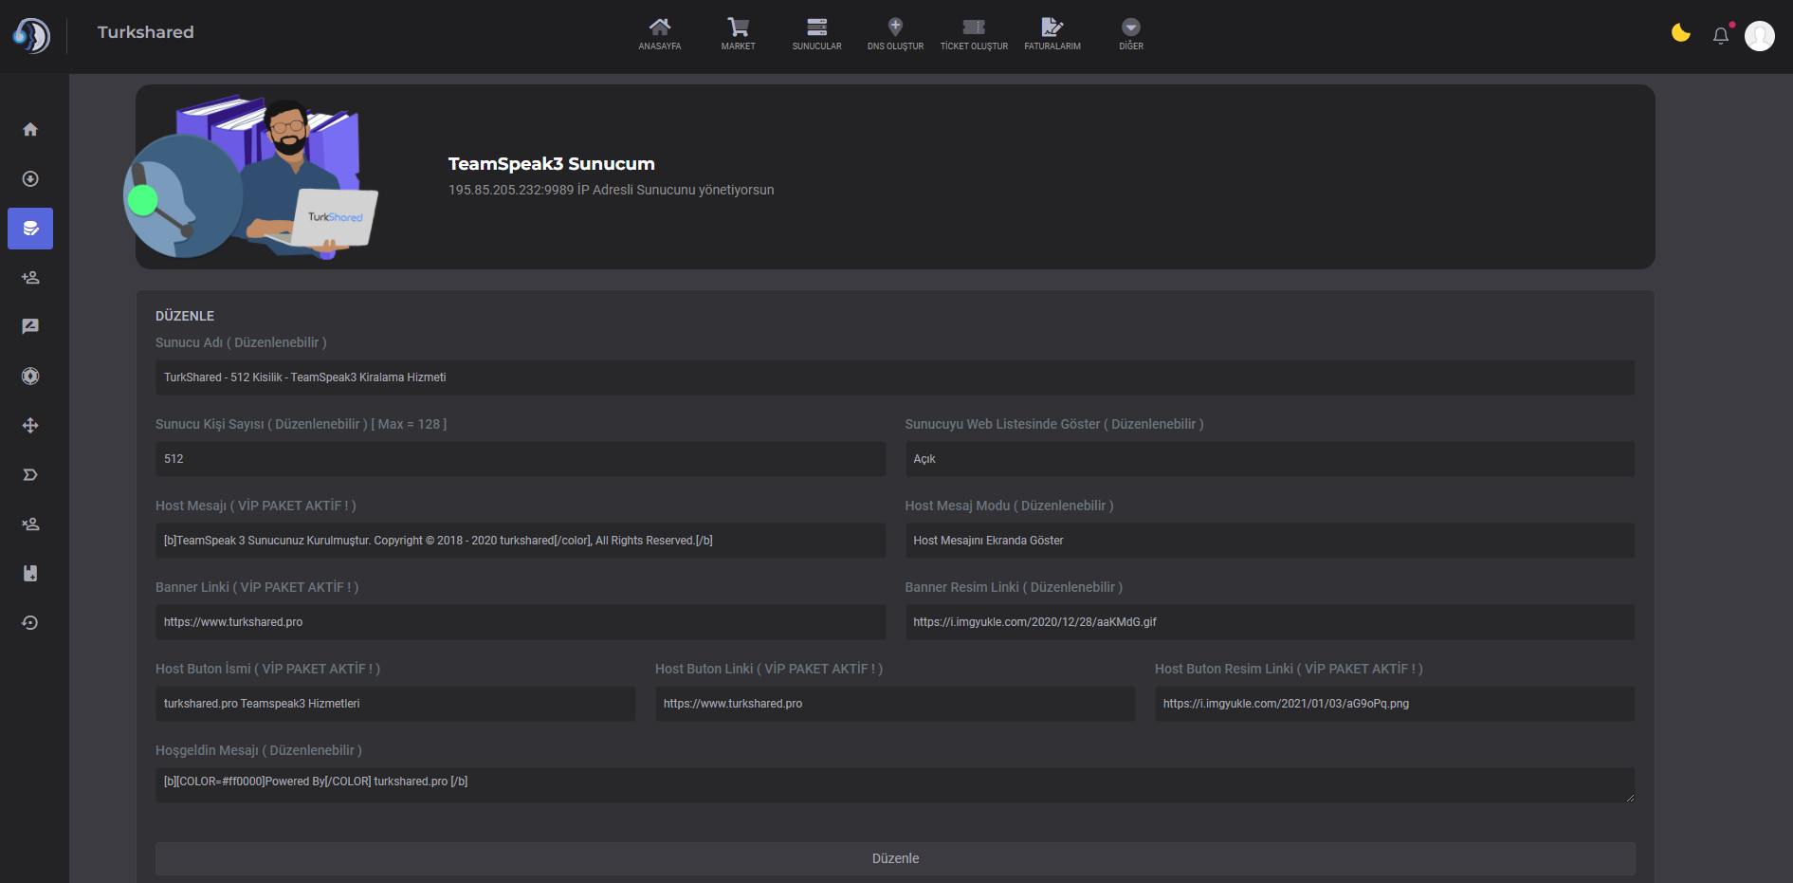Select the sidebar remove-user icon

click(x=30, y=524)
